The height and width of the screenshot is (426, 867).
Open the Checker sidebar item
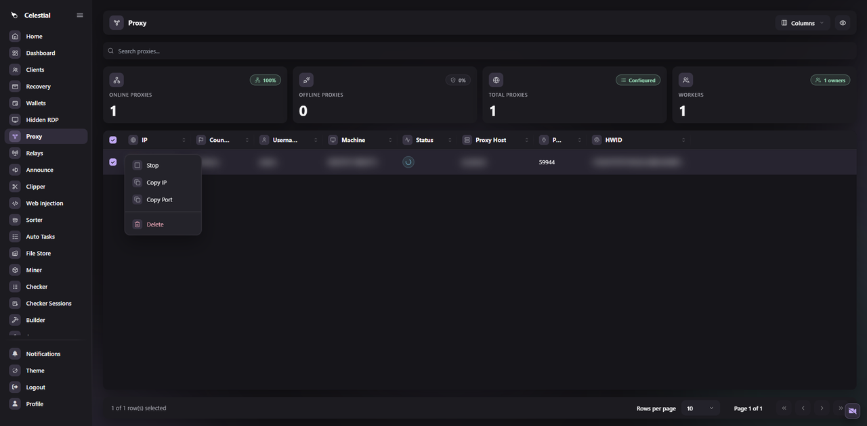tap(46, 287)
